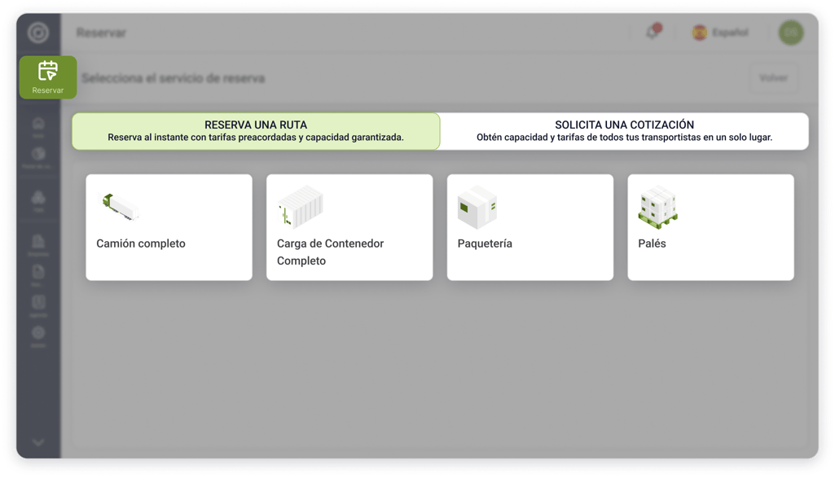Click the container icon on Carga de Contenedor
835x478 pixels.
(x=301, y=207)
